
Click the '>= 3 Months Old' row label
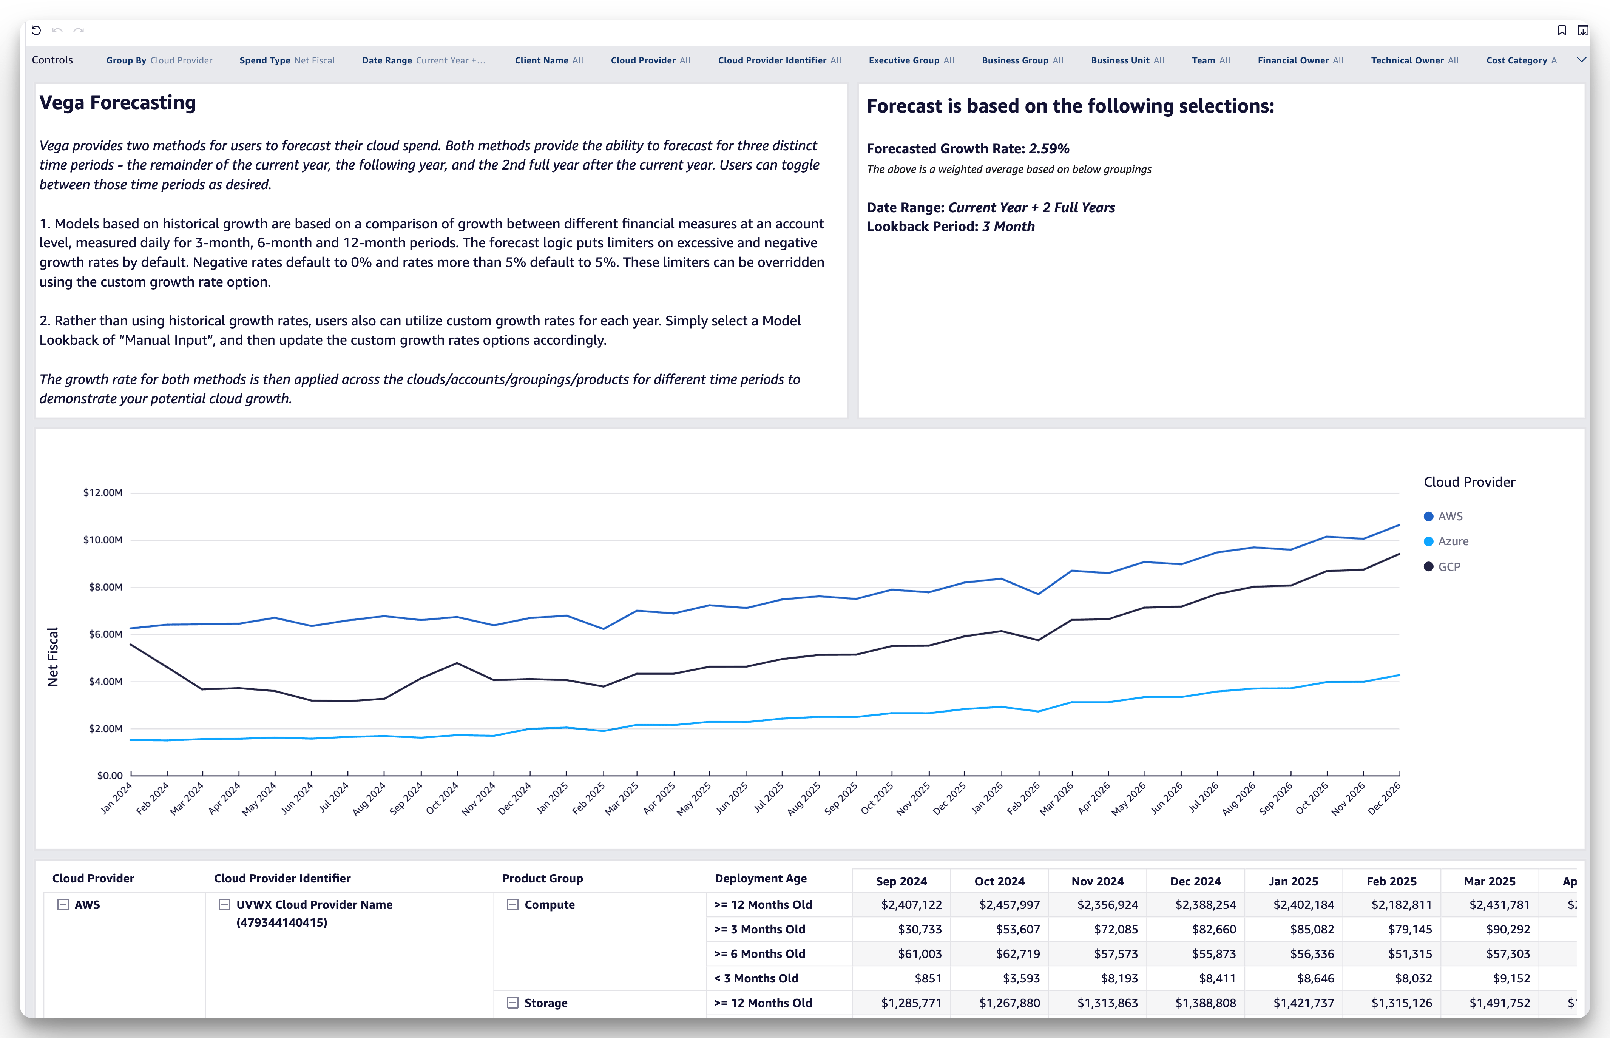(760, 930)
